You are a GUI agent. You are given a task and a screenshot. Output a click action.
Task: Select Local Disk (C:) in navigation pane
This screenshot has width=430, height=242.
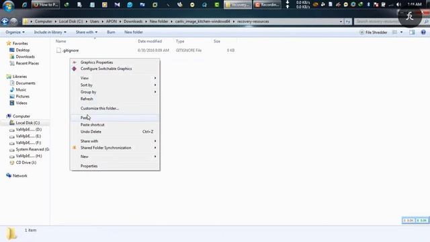(x=28, y=123)
